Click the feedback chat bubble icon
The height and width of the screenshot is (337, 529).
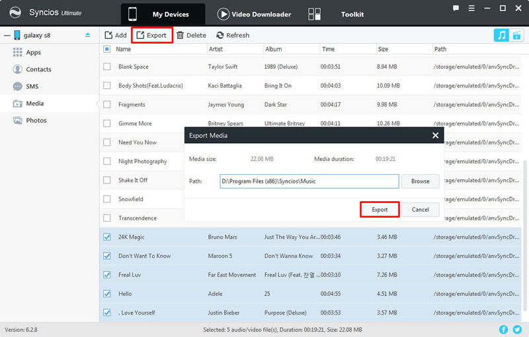456,9
